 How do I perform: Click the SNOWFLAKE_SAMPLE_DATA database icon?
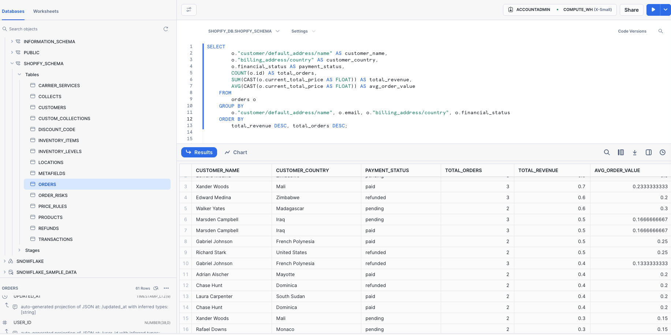[x=11, y=272]
